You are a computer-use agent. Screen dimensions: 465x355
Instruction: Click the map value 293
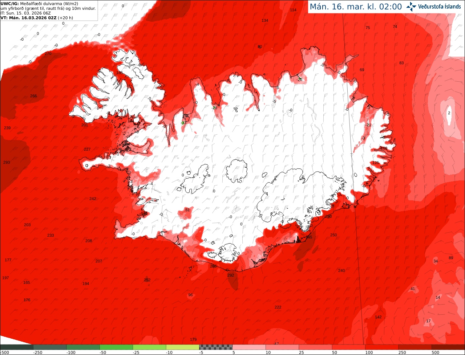point(7,162)
